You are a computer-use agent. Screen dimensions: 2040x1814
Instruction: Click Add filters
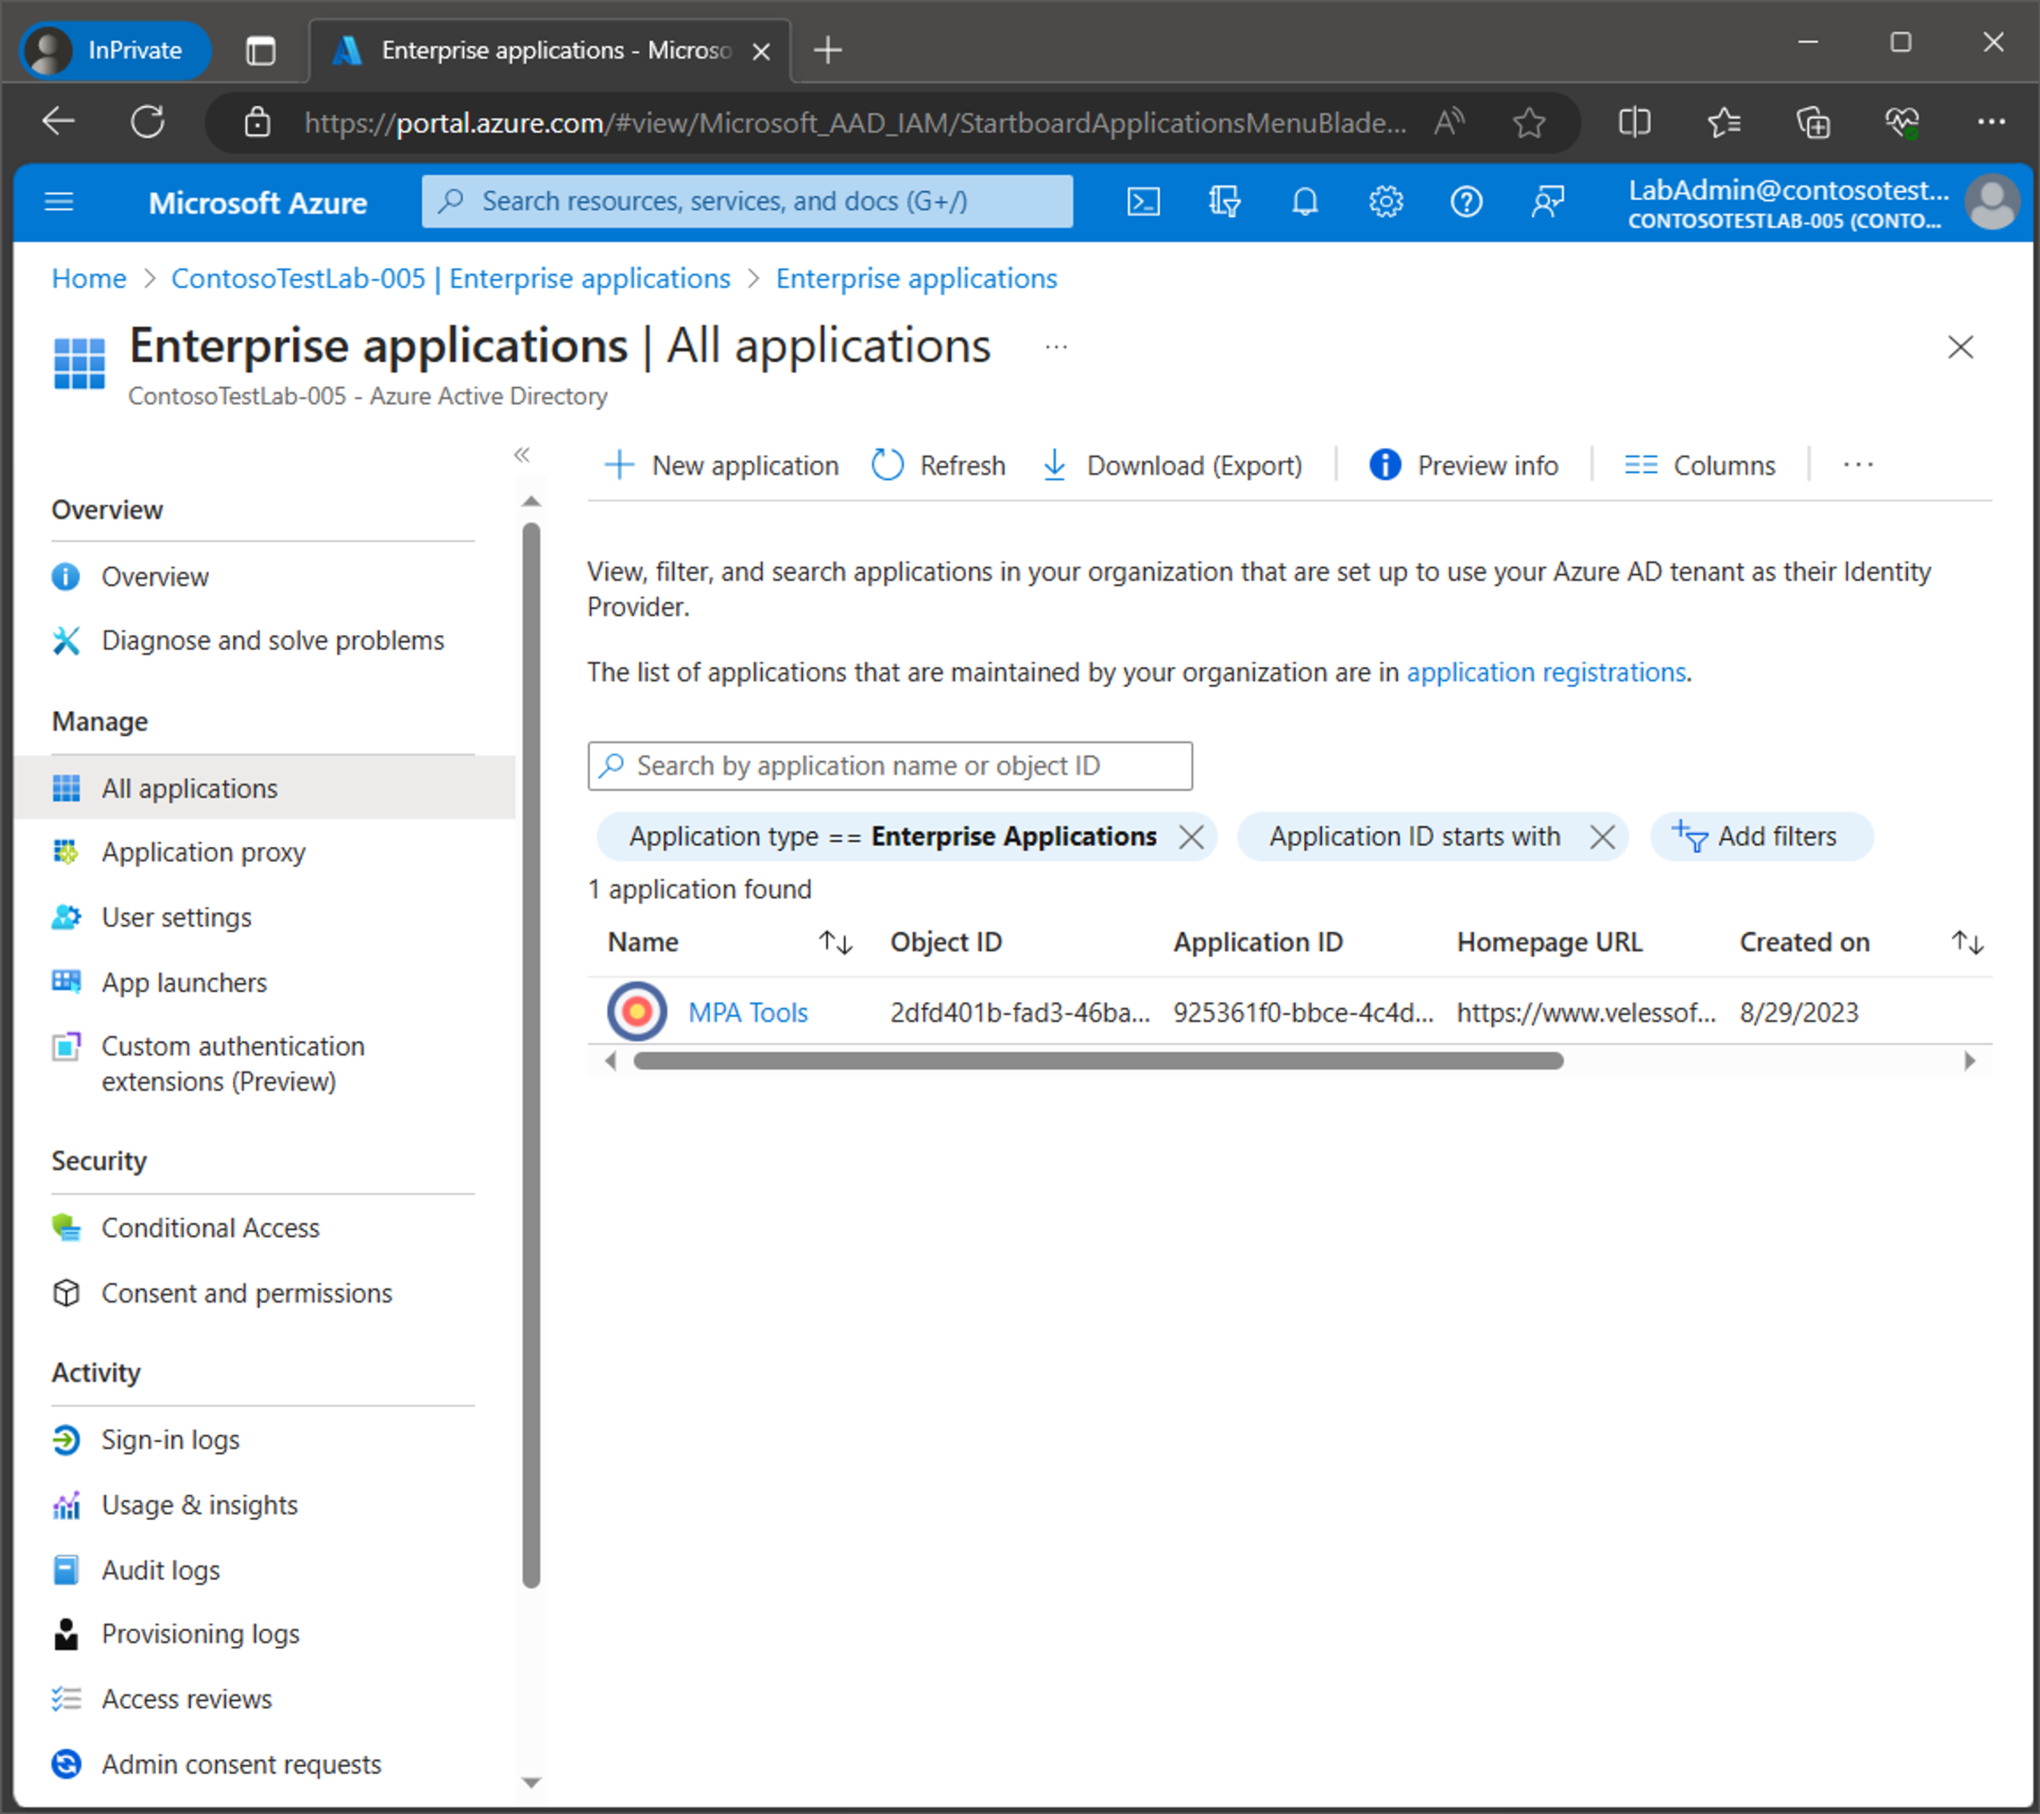1762,837
